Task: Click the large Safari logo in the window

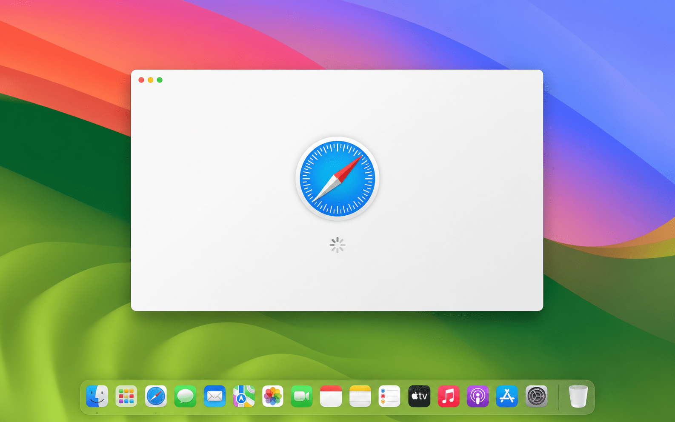Action: point(337,179)
